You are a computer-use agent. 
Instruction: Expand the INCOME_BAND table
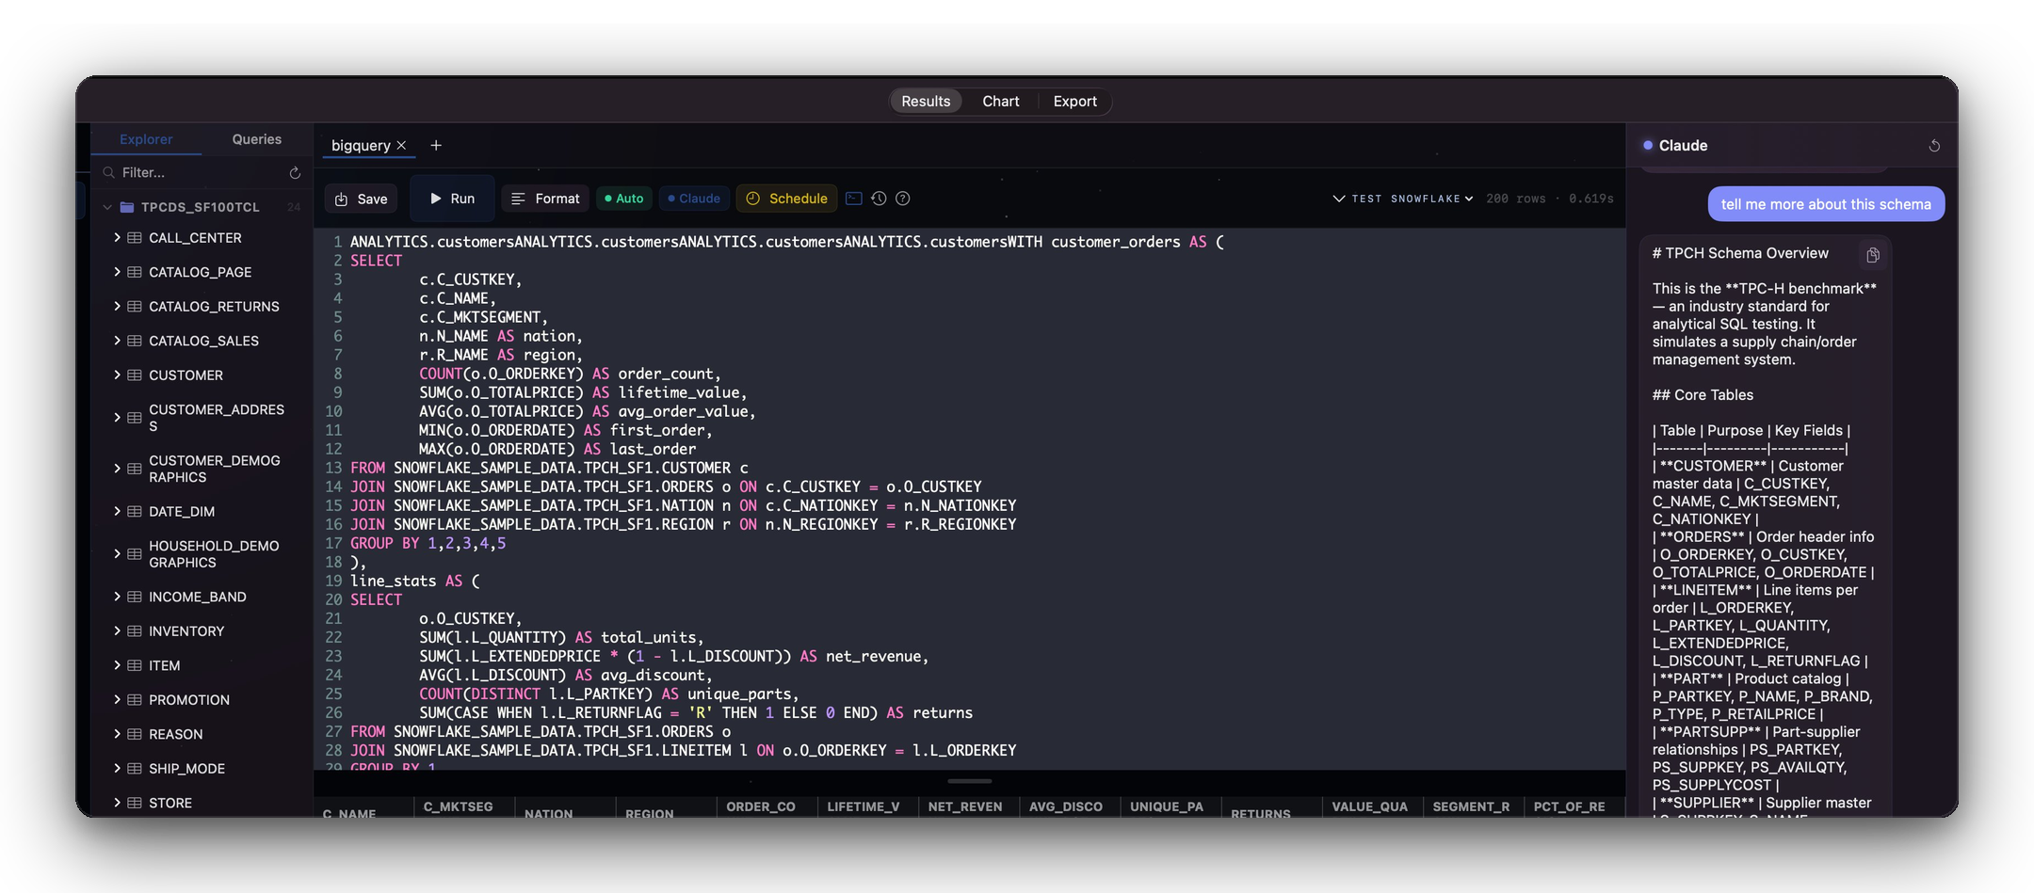(x=117, y=597)
